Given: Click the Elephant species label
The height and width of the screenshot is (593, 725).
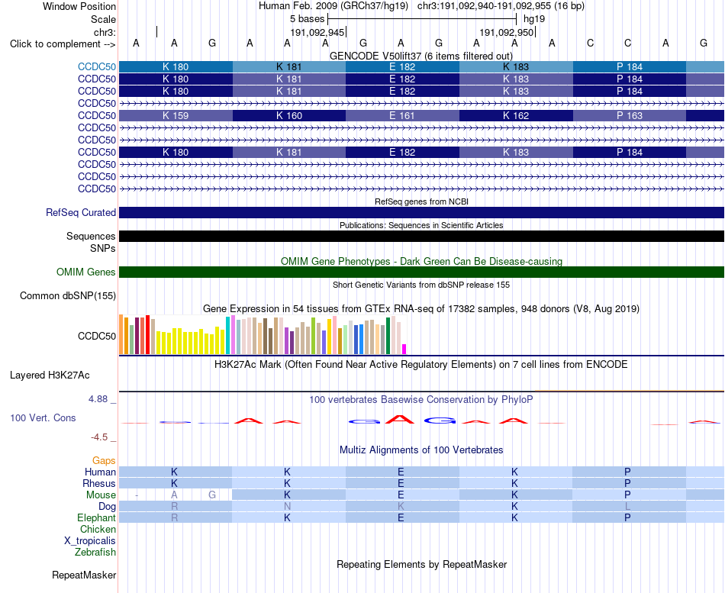Looking at the screenshot, I should pyautogui.click(x=96, y=517).
